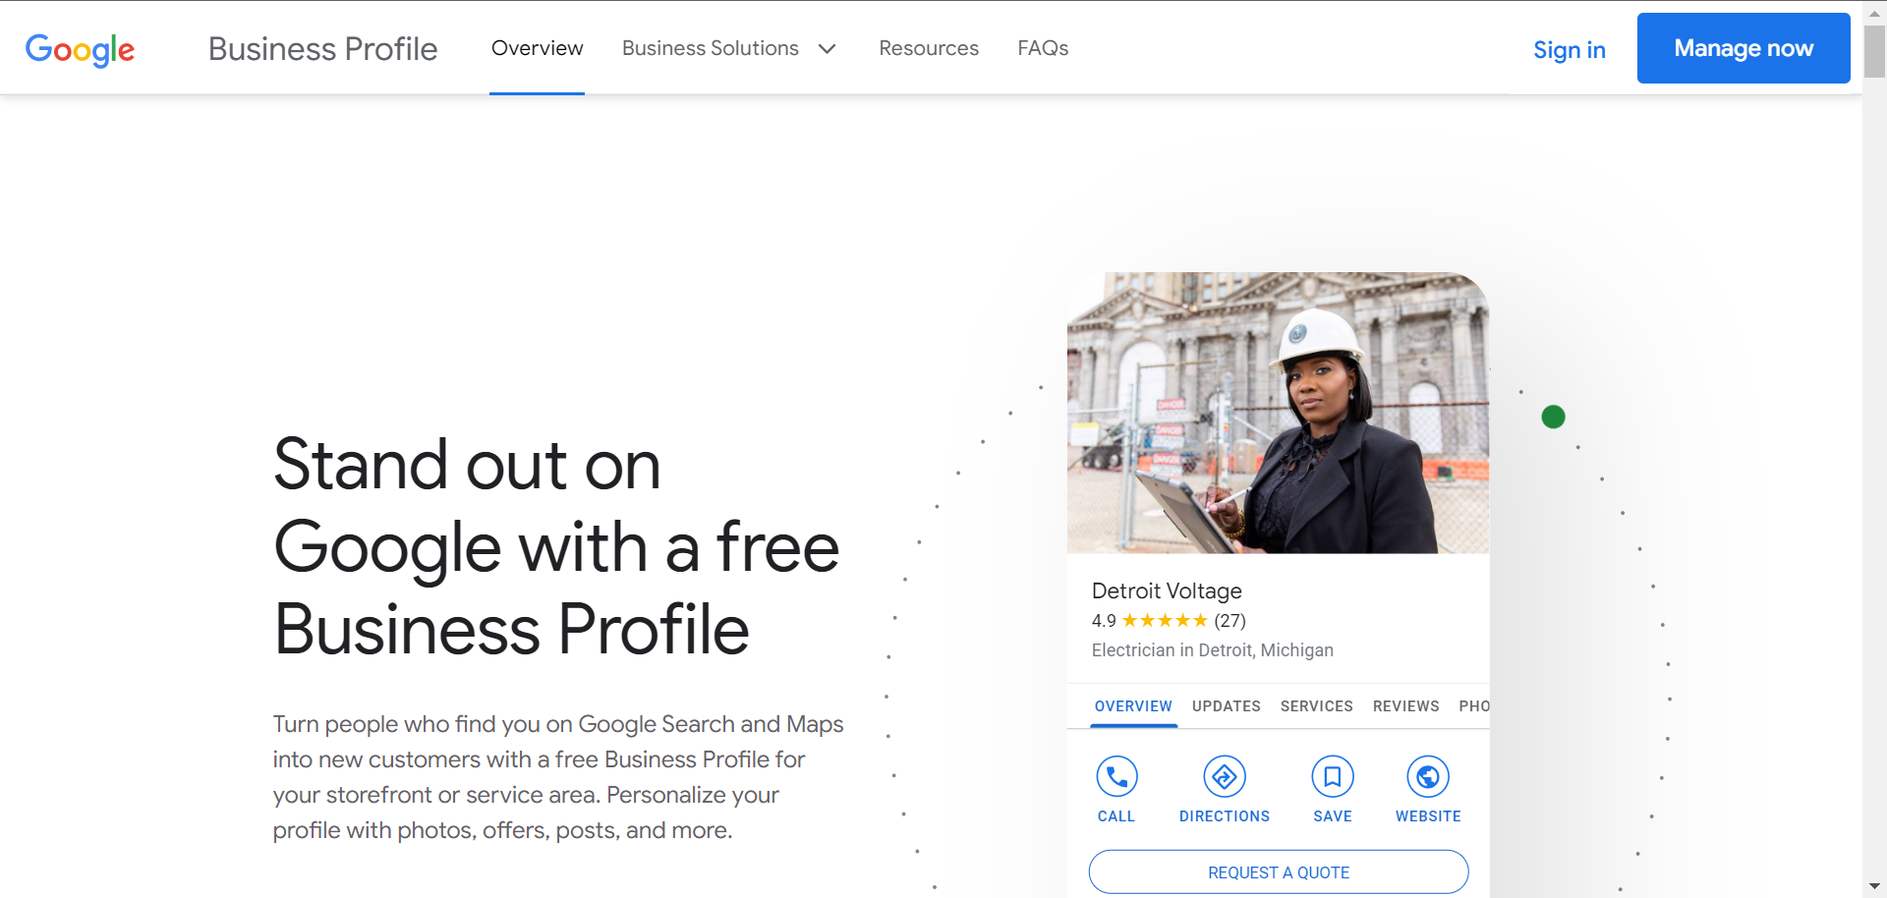Click the five-star rating
The width and height of the screenshot is (1887, 898).
1165,621
